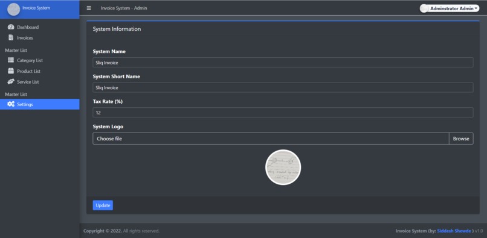487x238 pixels.
Task: Click the circular system logo preview
Action: (283, 168)
